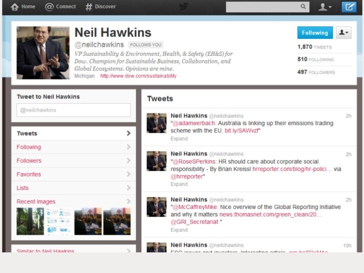Expand the HR corporate responsibility tweet
364x273 pixels.
pos(179,184)
